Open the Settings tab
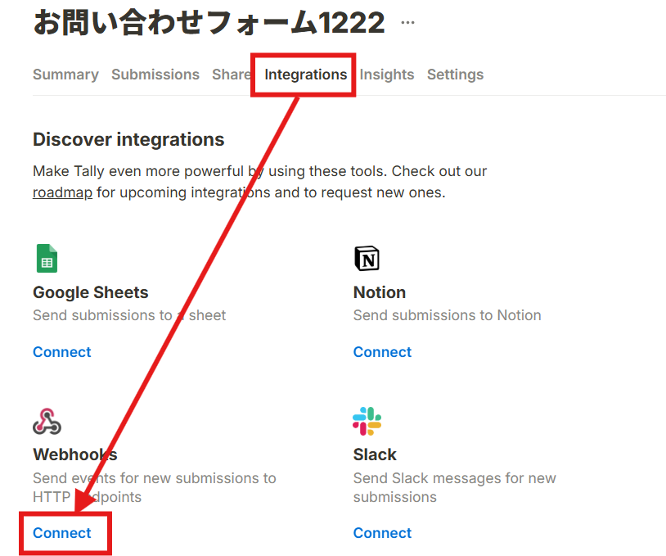The height and width of the screenshot is (556, 666). coord(456,75)
